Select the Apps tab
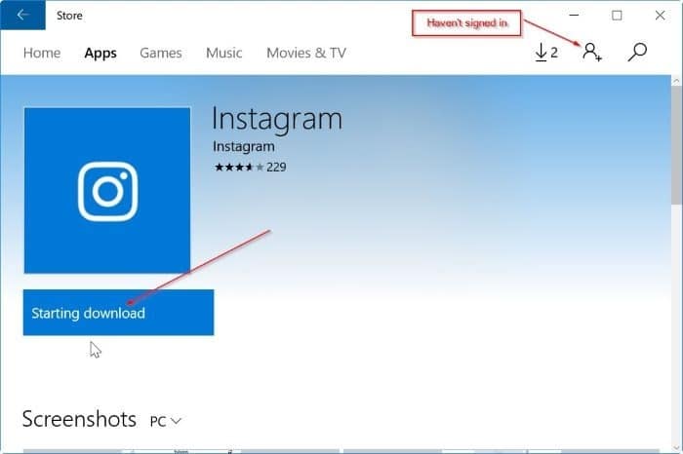Screen dimensions: 683x454 click(x=100, y=53)
